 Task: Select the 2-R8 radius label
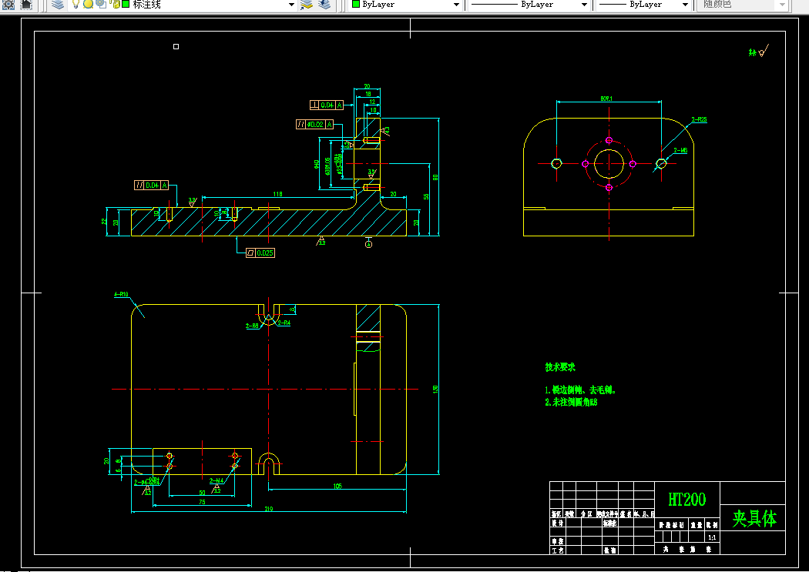coord(252,326)
